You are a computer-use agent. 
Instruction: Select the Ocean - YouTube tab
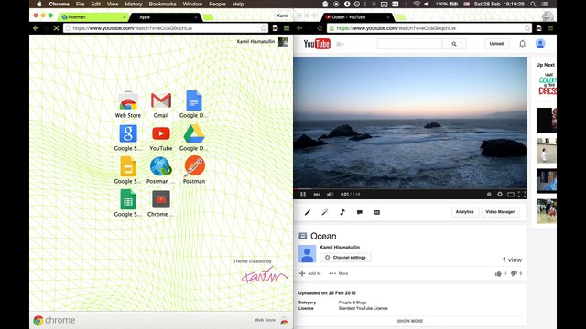click(357, 17)
